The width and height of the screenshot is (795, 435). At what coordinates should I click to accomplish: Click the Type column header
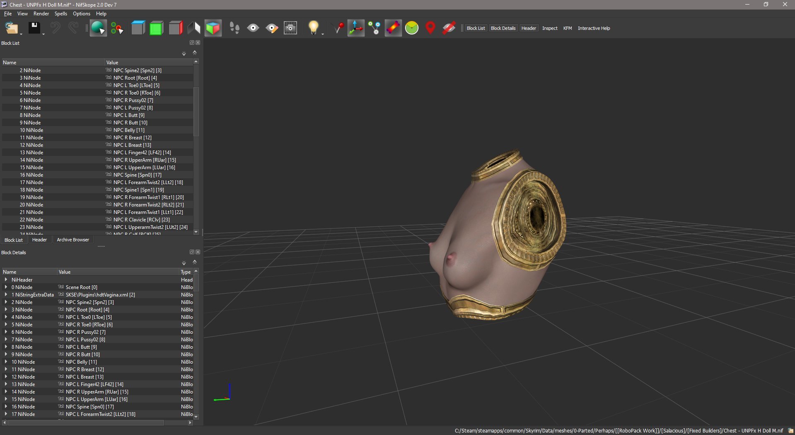(186, 272)
